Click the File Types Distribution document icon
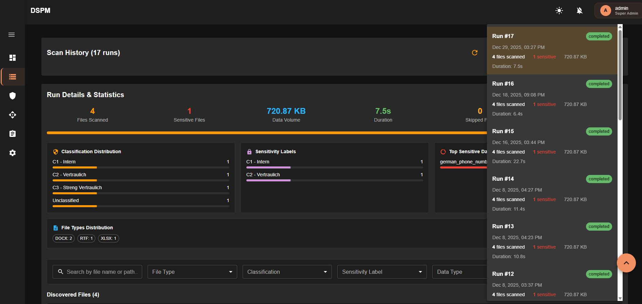This screenshot has height=304, width=642. tap(56, 228)
